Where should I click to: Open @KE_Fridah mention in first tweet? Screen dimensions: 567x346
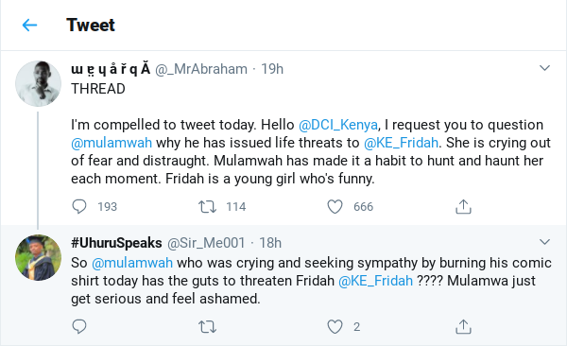click(401, 143)
